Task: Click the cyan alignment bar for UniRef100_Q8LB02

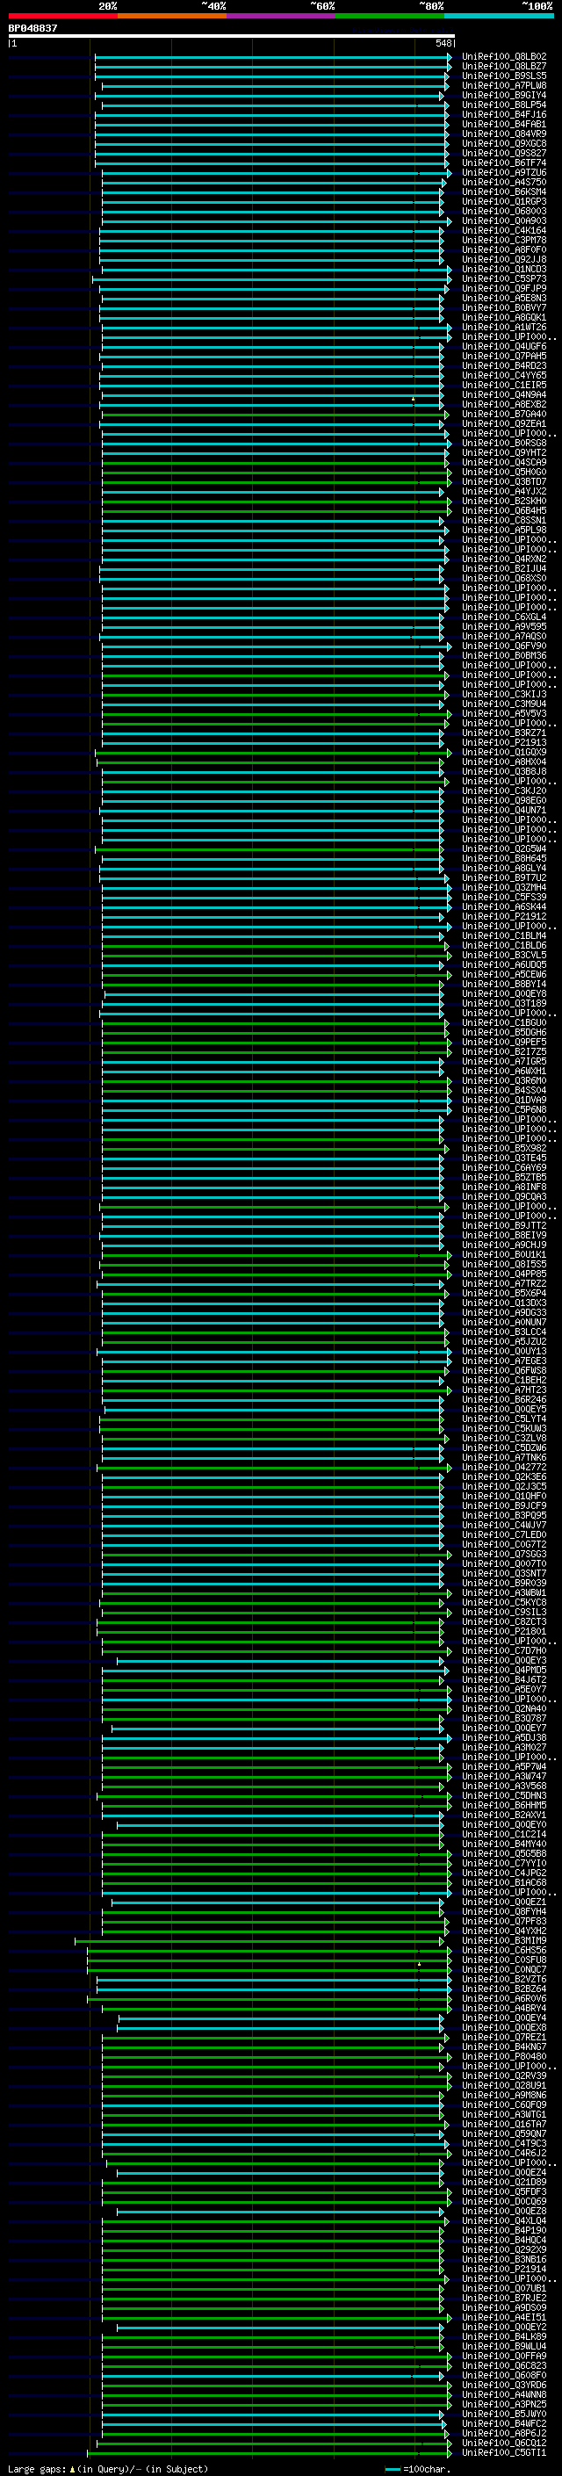Action: click(x=273, y=57)
